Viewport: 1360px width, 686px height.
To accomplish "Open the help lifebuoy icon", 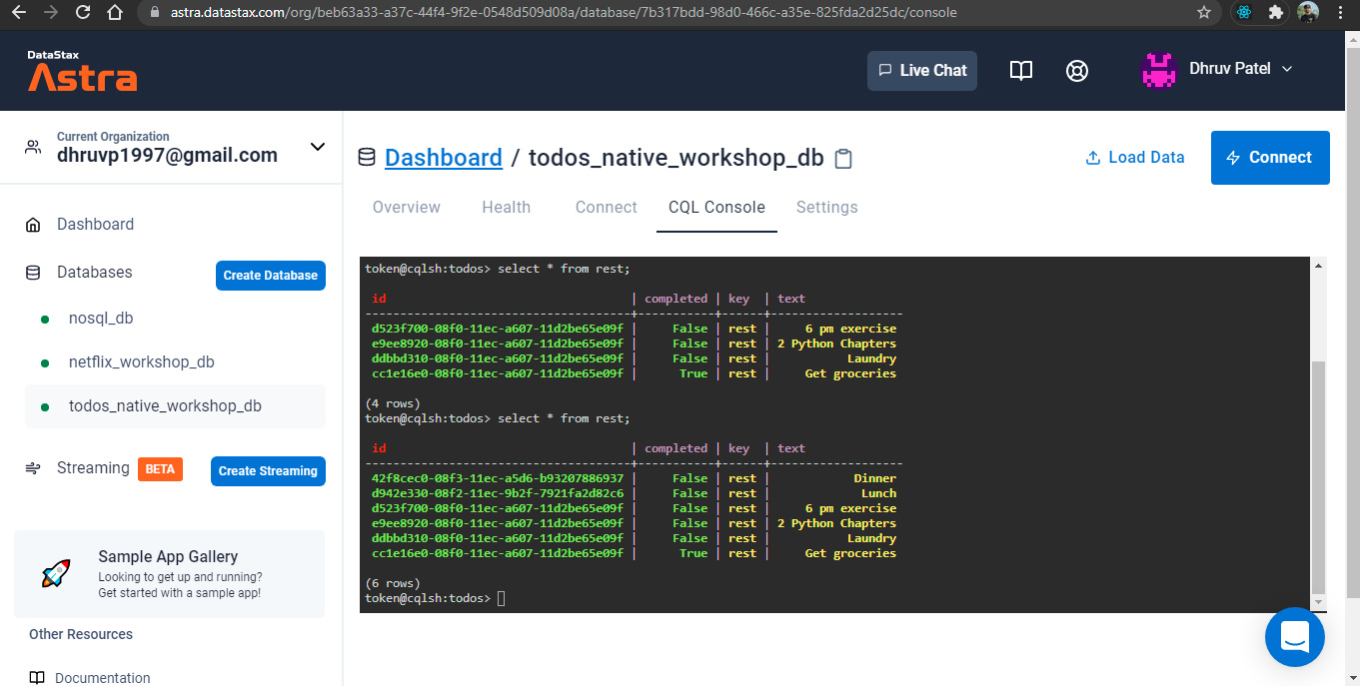I will (x=1076, y=71).
